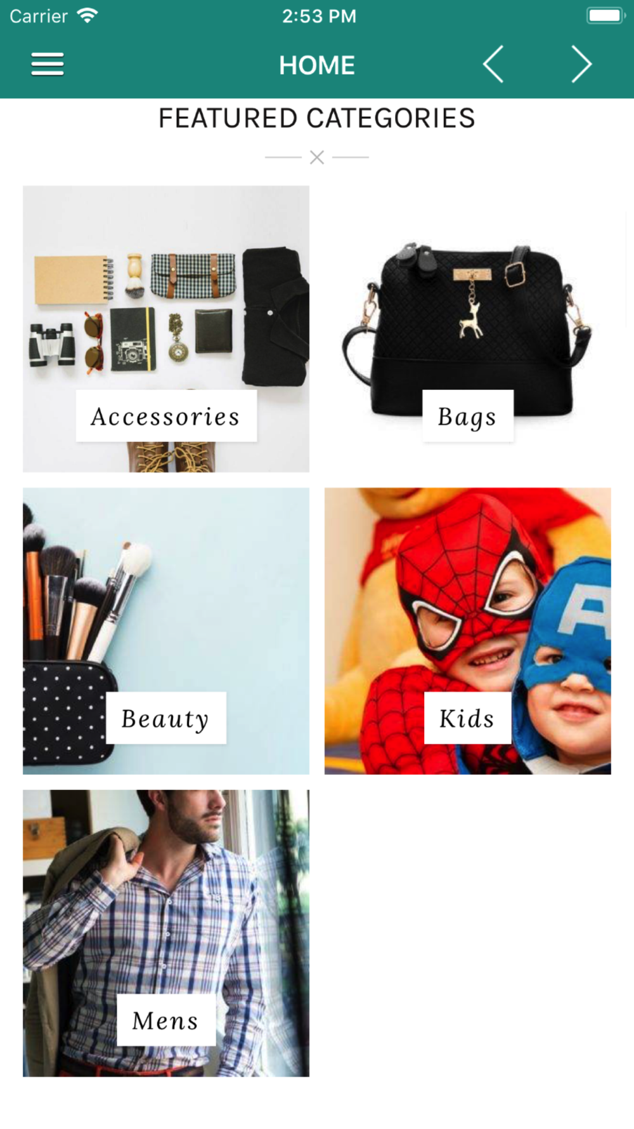Tap the battery indicator icon
The height and width of the screenshot is (1129, 634).
pyautogui.click(x=605, y=16)
